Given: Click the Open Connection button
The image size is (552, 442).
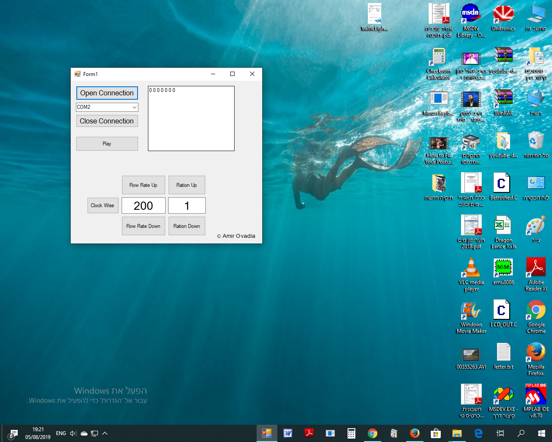Looking at the screenshot, I should [107, 93].
